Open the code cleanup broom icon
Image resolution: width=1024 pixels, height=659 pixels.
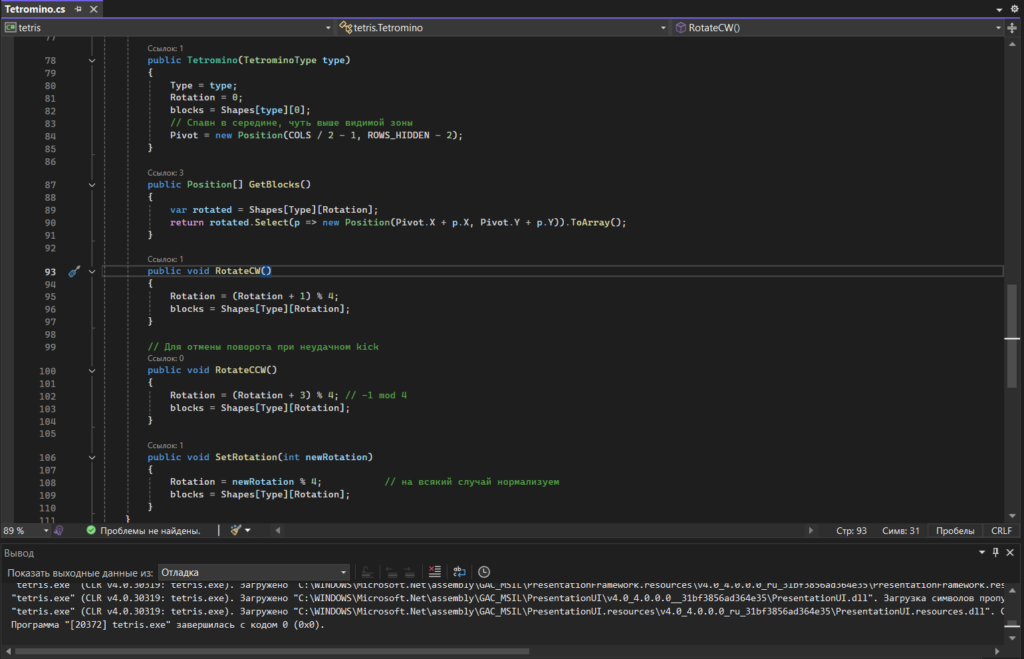[235, 530]
